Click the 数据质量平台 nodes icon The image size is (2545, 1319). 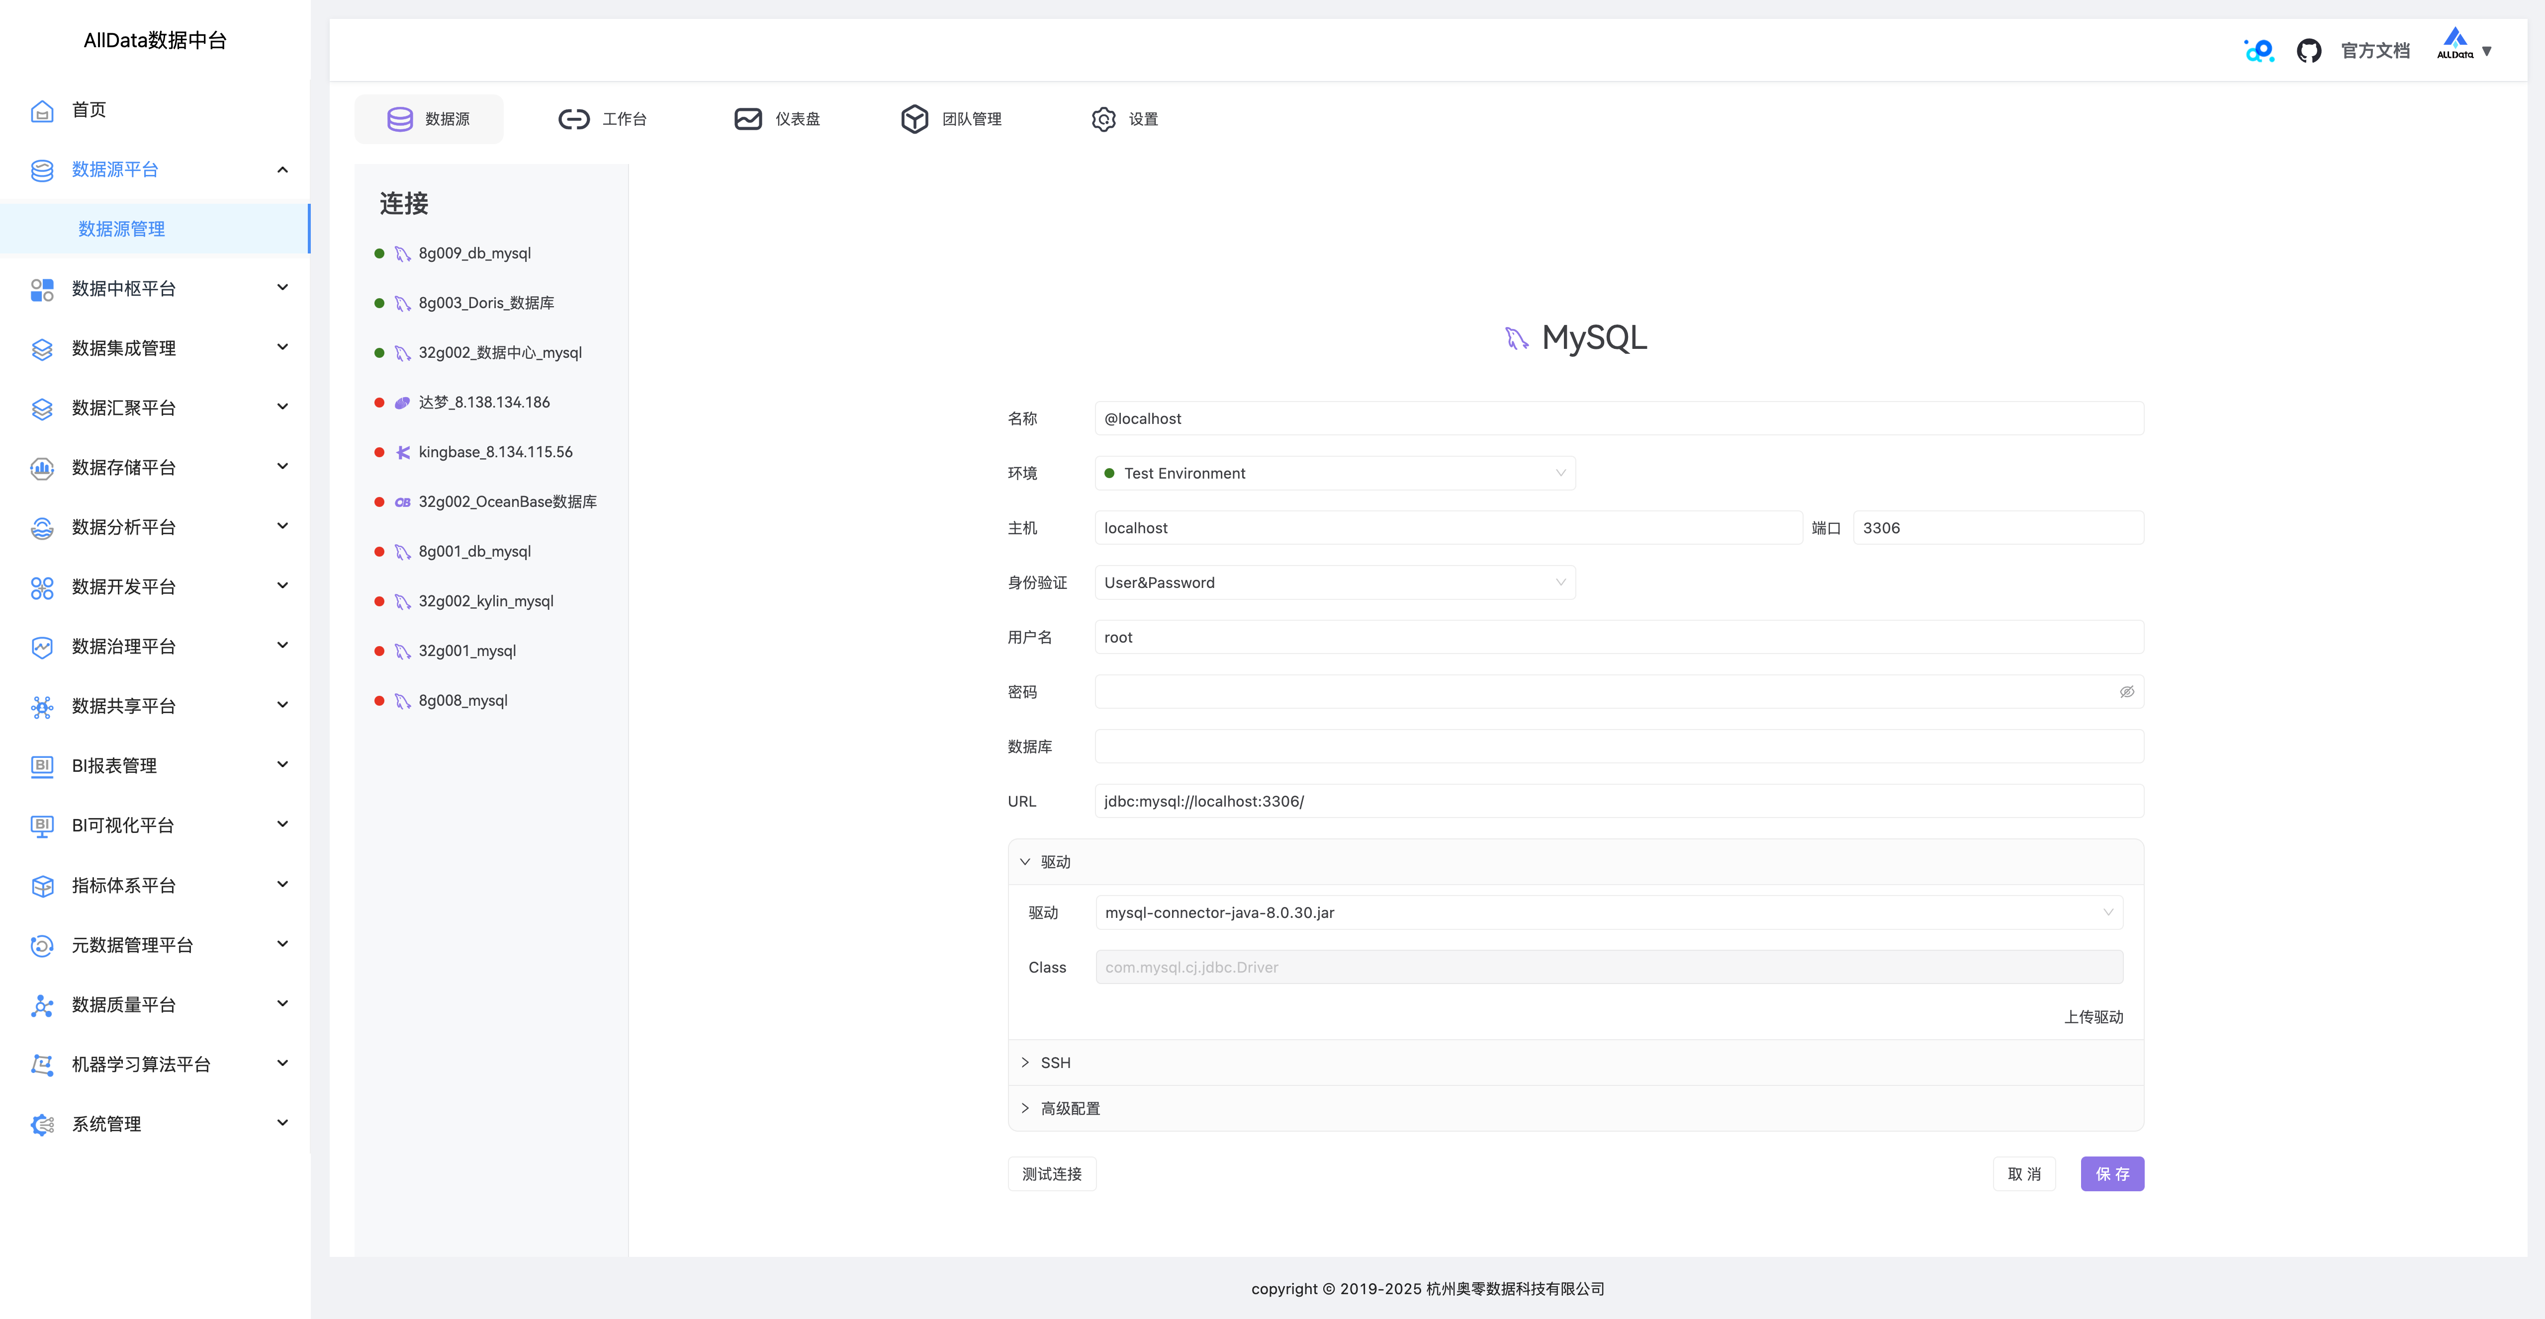pyautogui.click(x=41, y=1005)
